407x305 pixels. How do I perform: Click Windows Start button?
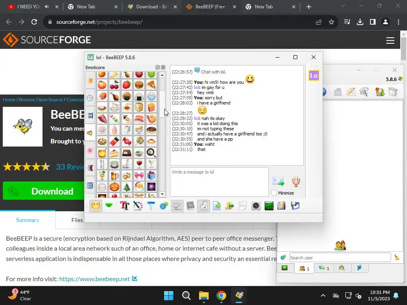pyautogui.click(x=169, y=295)
